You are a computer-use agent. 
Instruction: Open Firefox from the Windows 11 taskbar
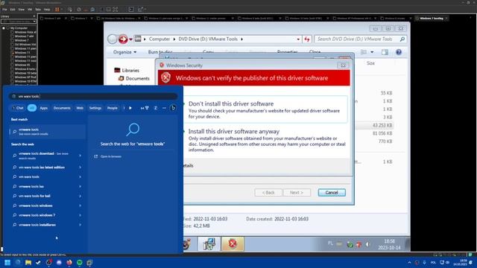click(69, 263)
